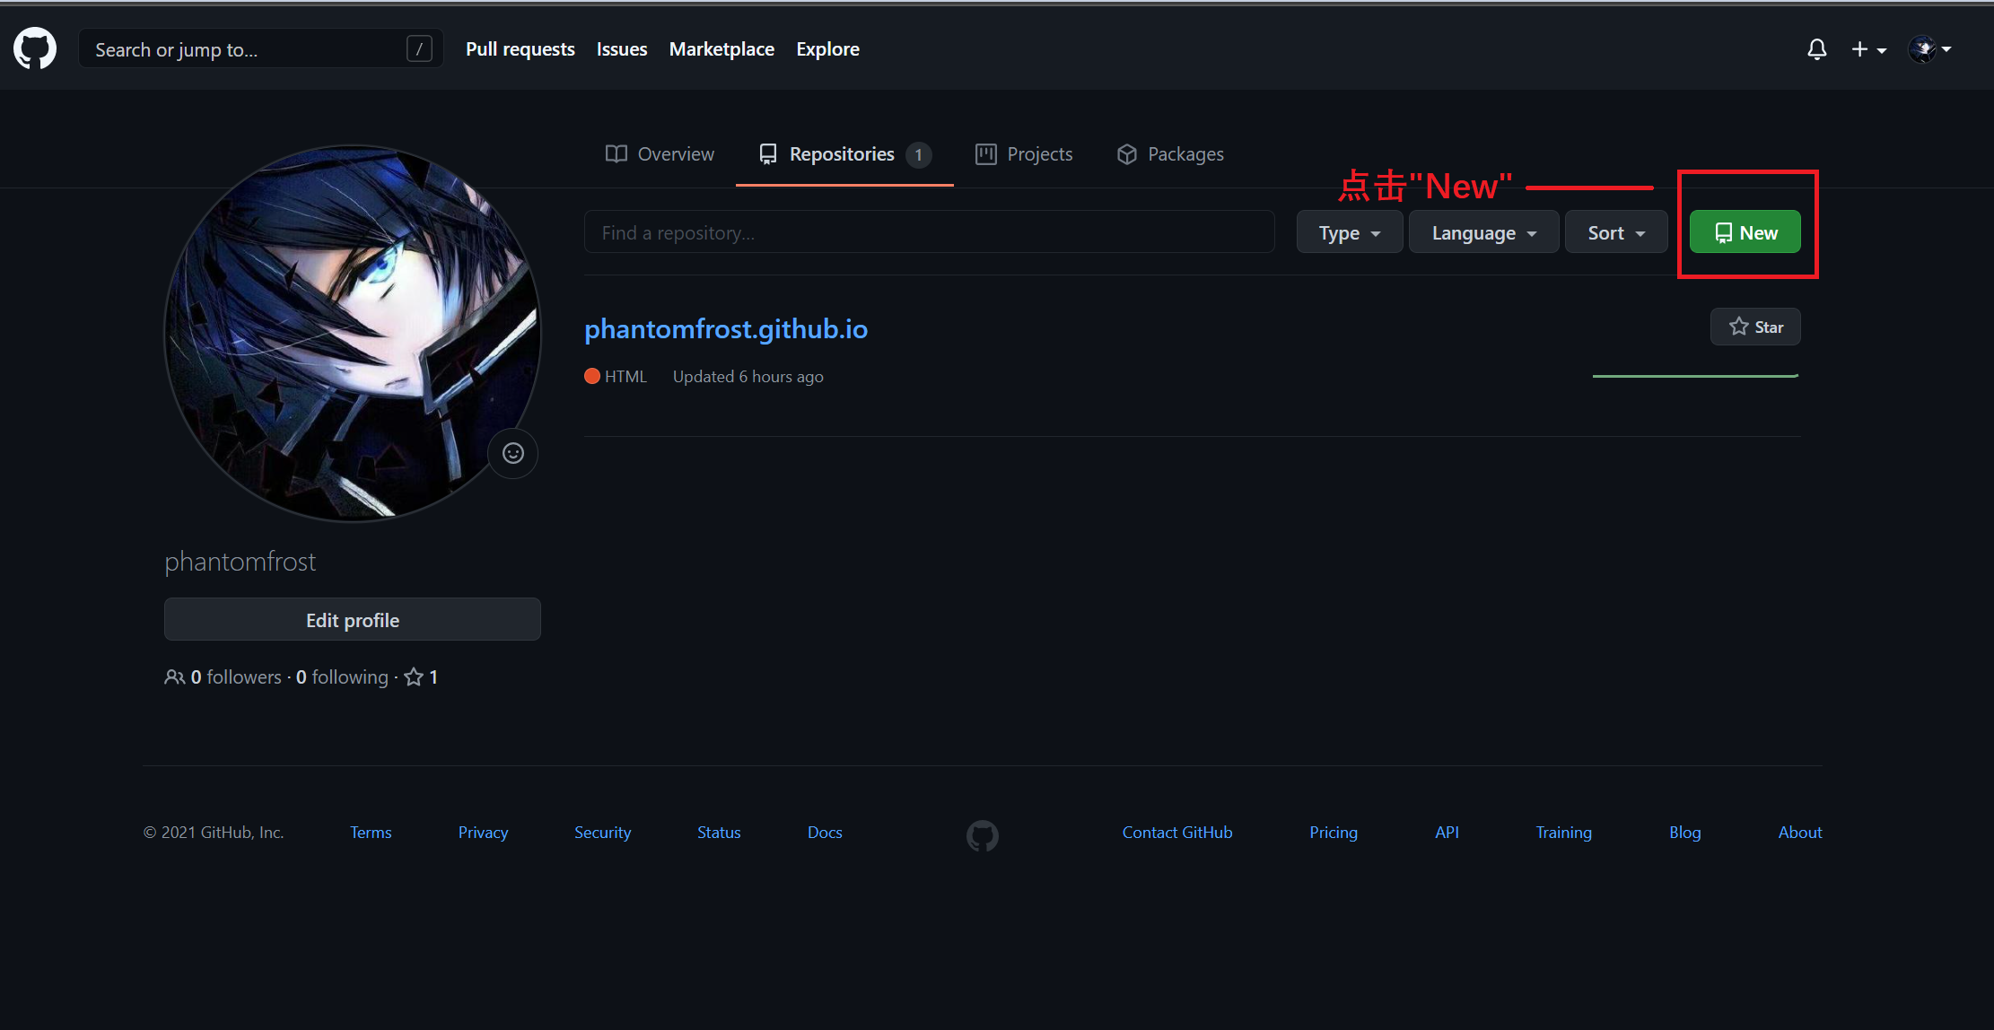Open API footer link

(1447, 833)
